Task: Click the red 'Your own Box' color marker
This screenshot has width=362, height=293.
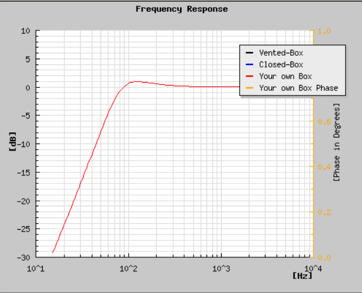Action: [x=250, y=76]
